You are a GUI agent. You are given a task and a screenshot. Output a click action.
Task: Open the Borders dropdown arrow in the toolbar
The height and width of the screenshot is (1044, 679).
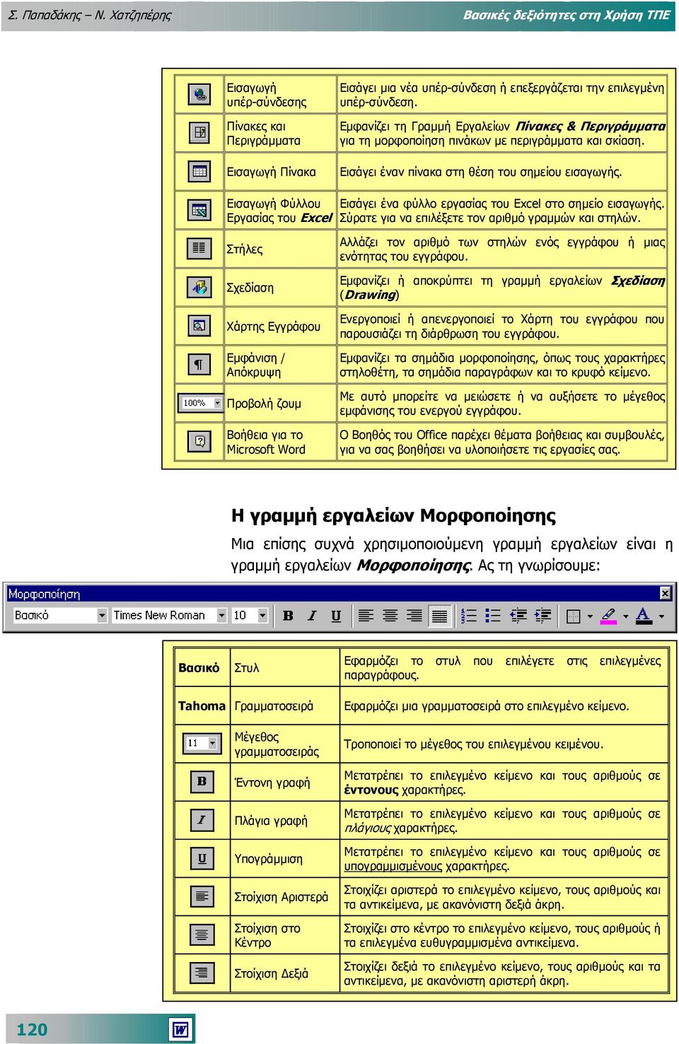[x=590, y=616]
